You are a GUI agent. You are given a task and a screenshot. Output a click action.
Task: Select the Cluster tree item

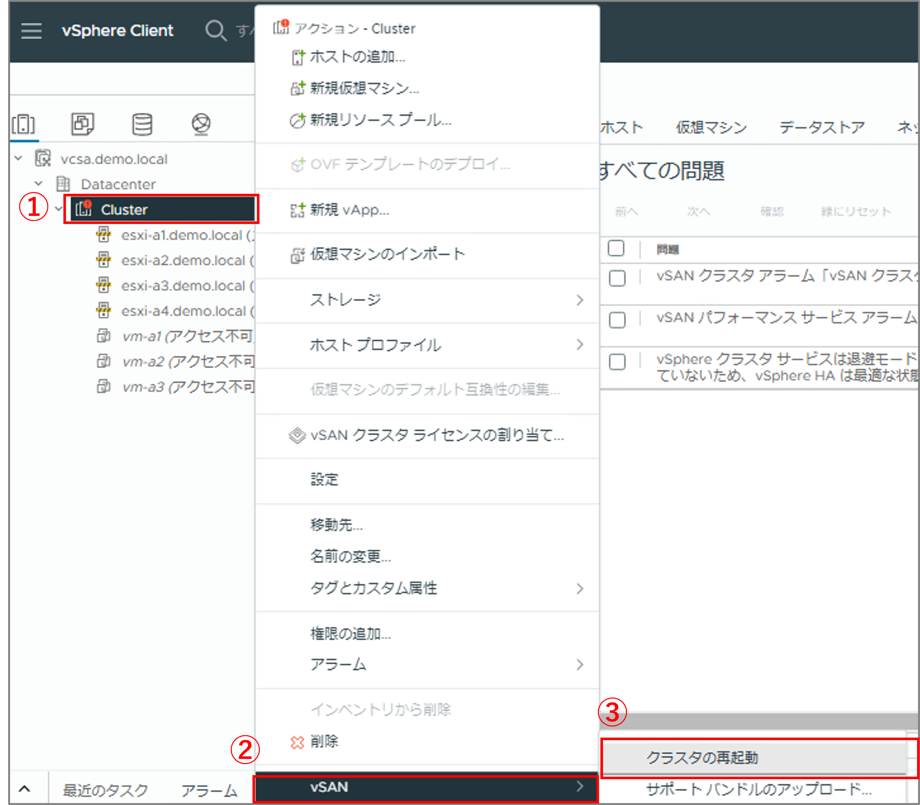pyautogui.click(x=161, y=209)
